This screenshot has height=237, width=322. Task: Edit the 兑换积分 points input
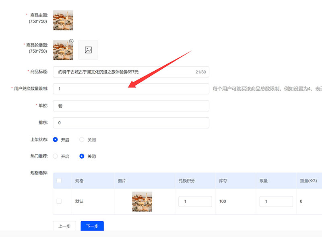195,202
